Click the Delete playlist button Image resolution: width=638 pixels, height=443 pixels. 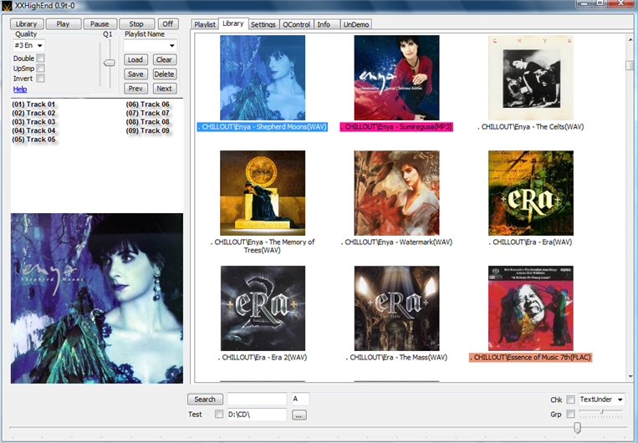coord(165,74)
